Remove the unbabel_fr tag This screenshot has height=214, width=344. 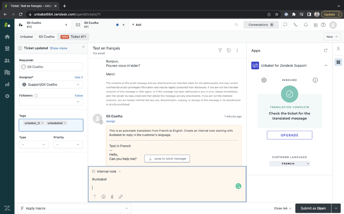pos(43,123)
